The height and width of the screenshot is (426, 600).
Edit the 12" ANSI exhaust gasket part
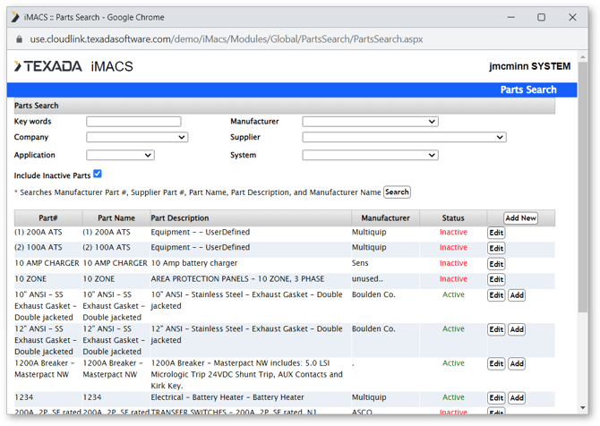coord(496,329)
